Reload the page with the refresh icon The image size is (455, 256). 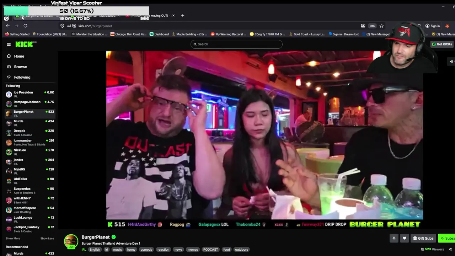tap(25, 26)
